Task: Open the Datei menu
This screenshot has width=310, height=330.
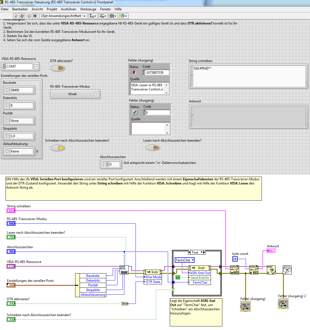Action: coord(5,9)
